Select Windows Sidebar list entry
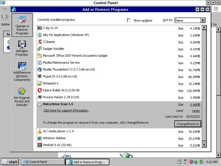Screen dimensions: 221x166 click(x=119, y=138)
